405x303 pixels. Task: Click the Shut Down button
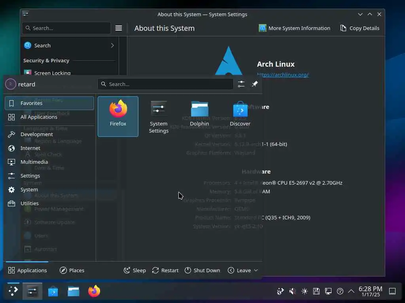coord(202,270)
